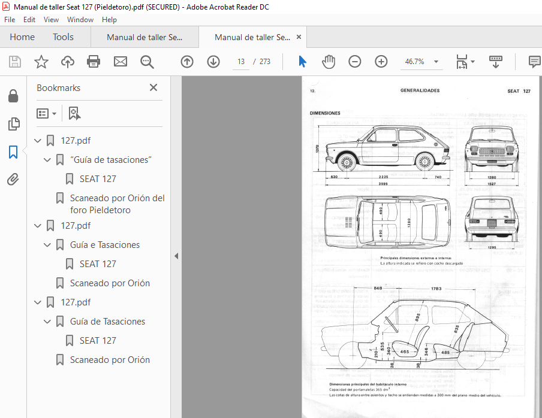Open the Window menu
542x418 pixels.
pos(80,20)
